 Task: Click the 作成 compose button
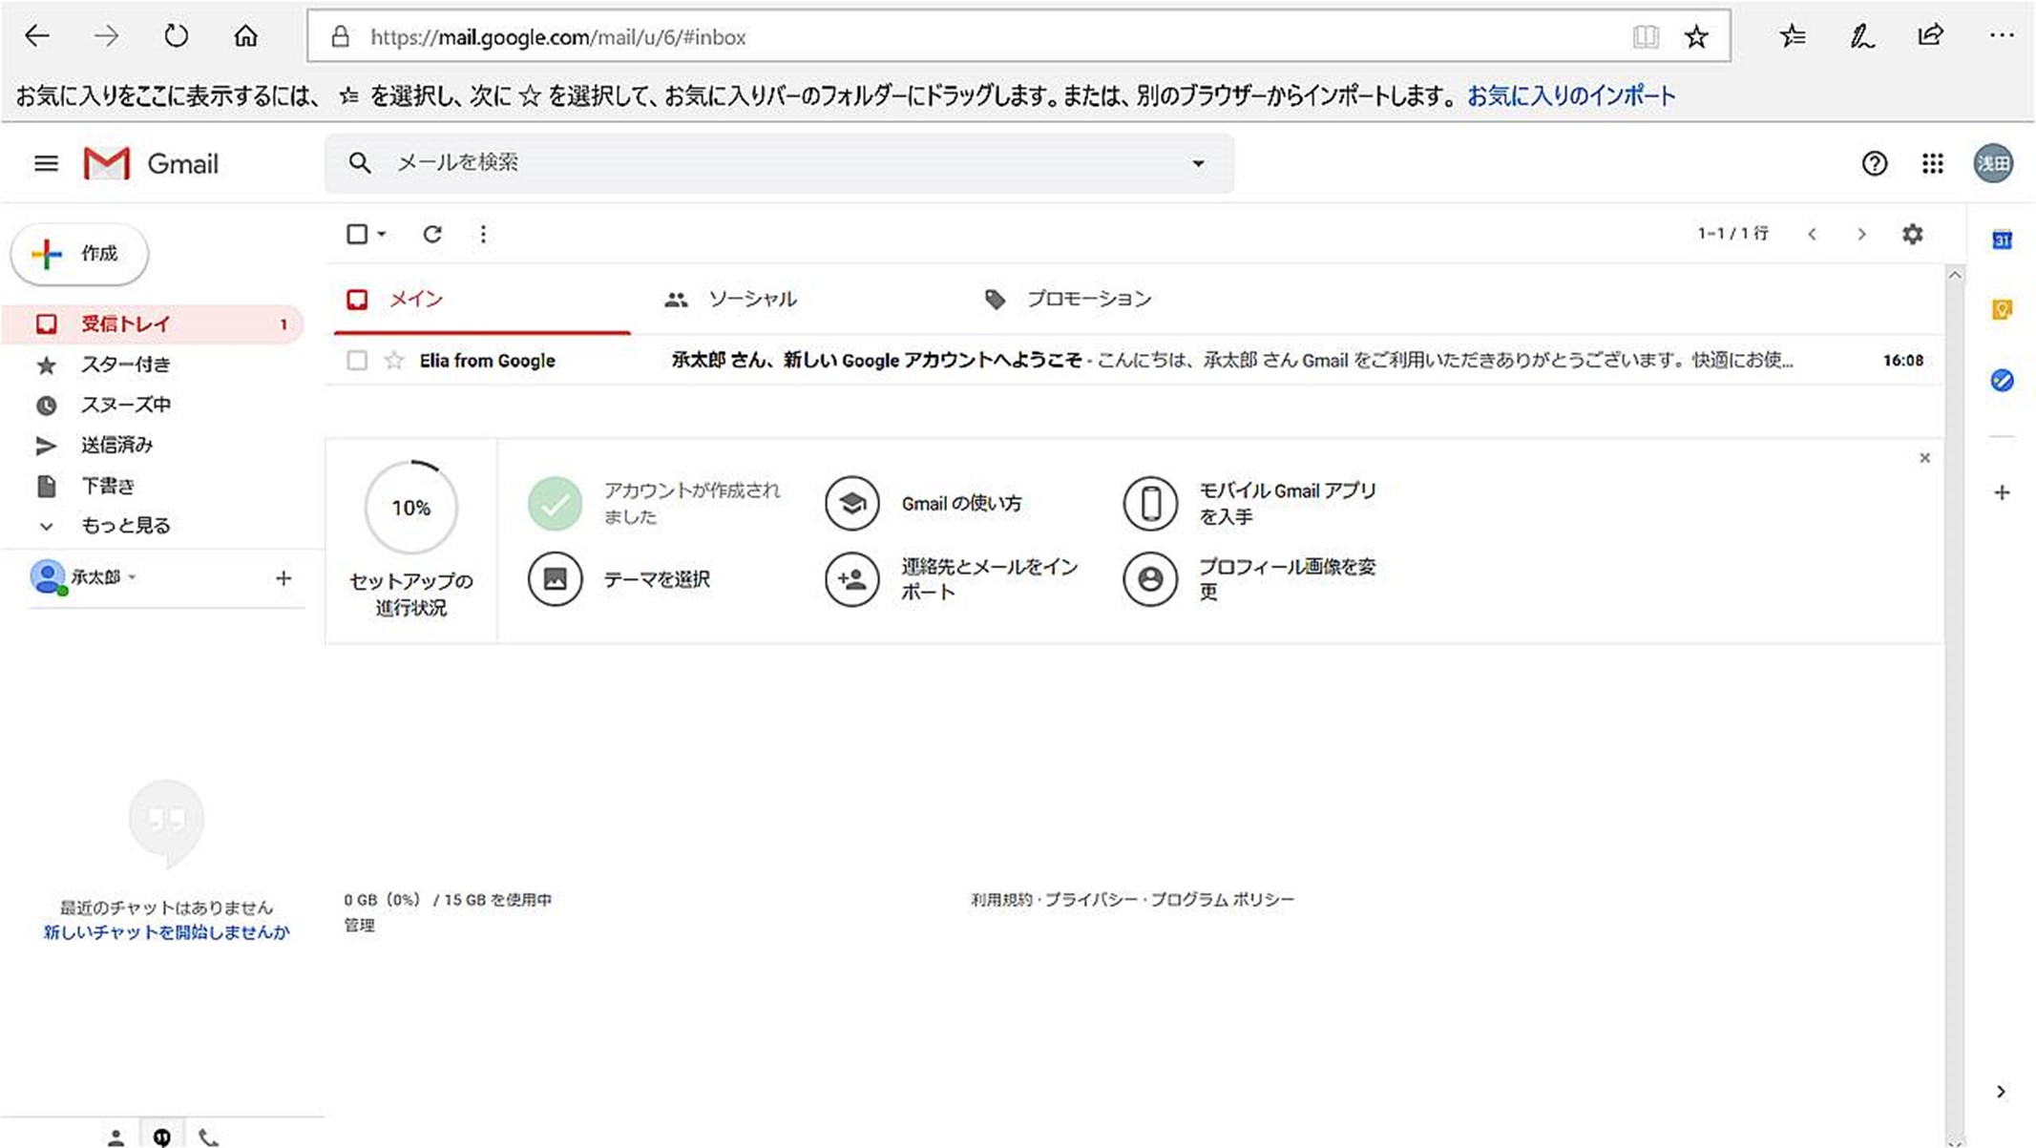point(79,254)
